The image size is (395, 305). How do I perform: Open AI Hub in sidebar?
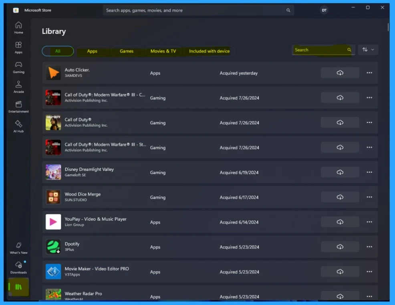(18, 127)
